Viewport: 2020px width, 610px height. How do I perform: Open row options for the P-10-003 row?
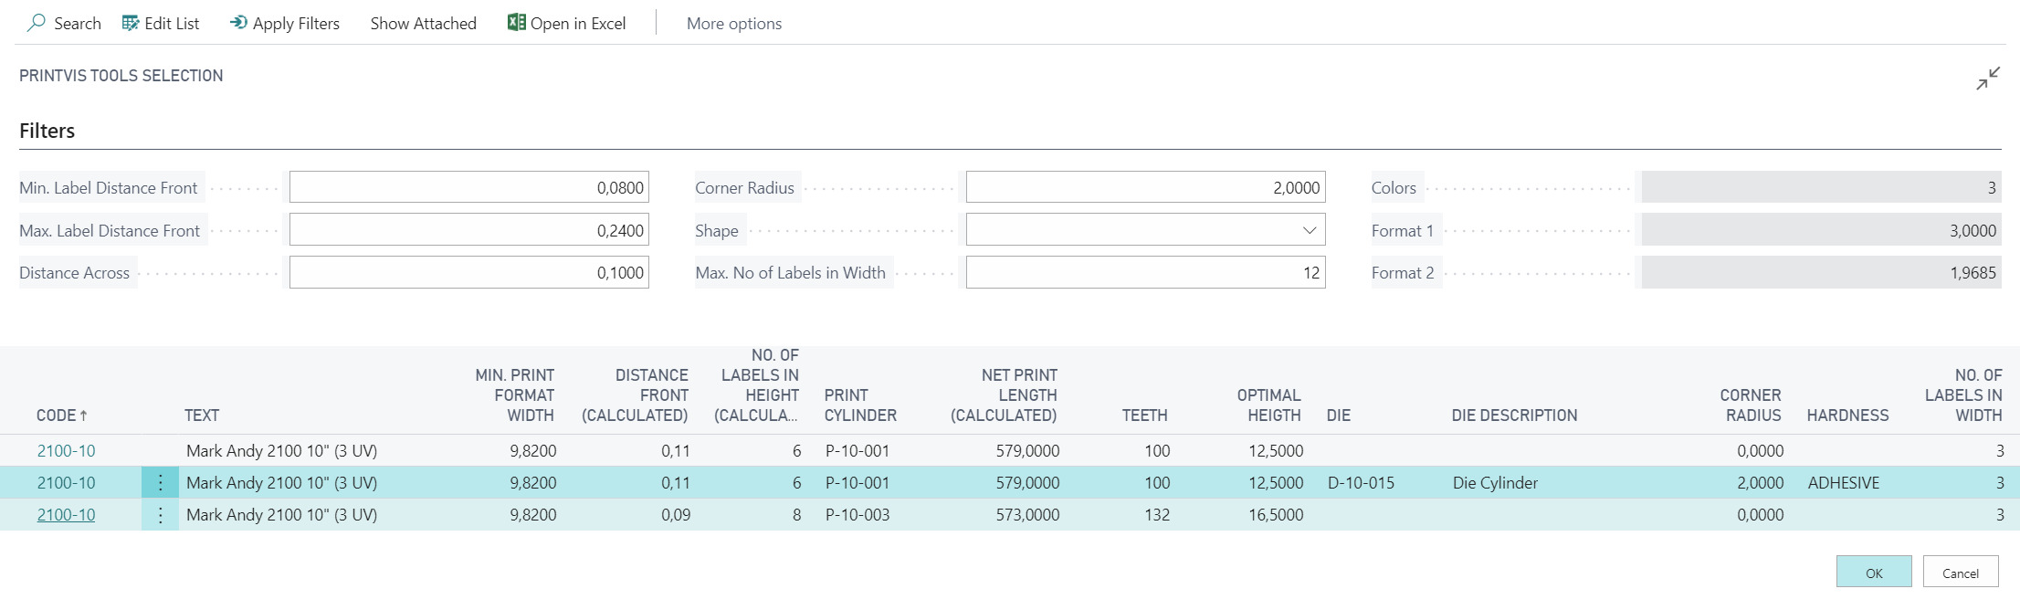point(160,515)
